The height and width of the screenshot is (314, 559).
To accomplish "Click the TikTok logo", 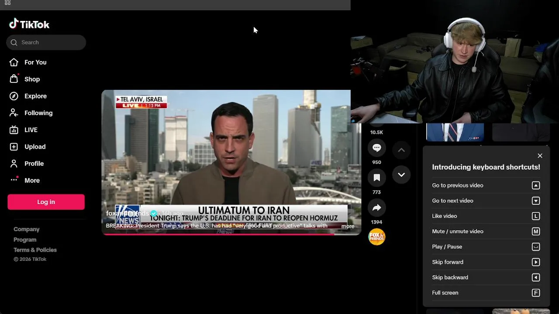I will click(29, 24).
